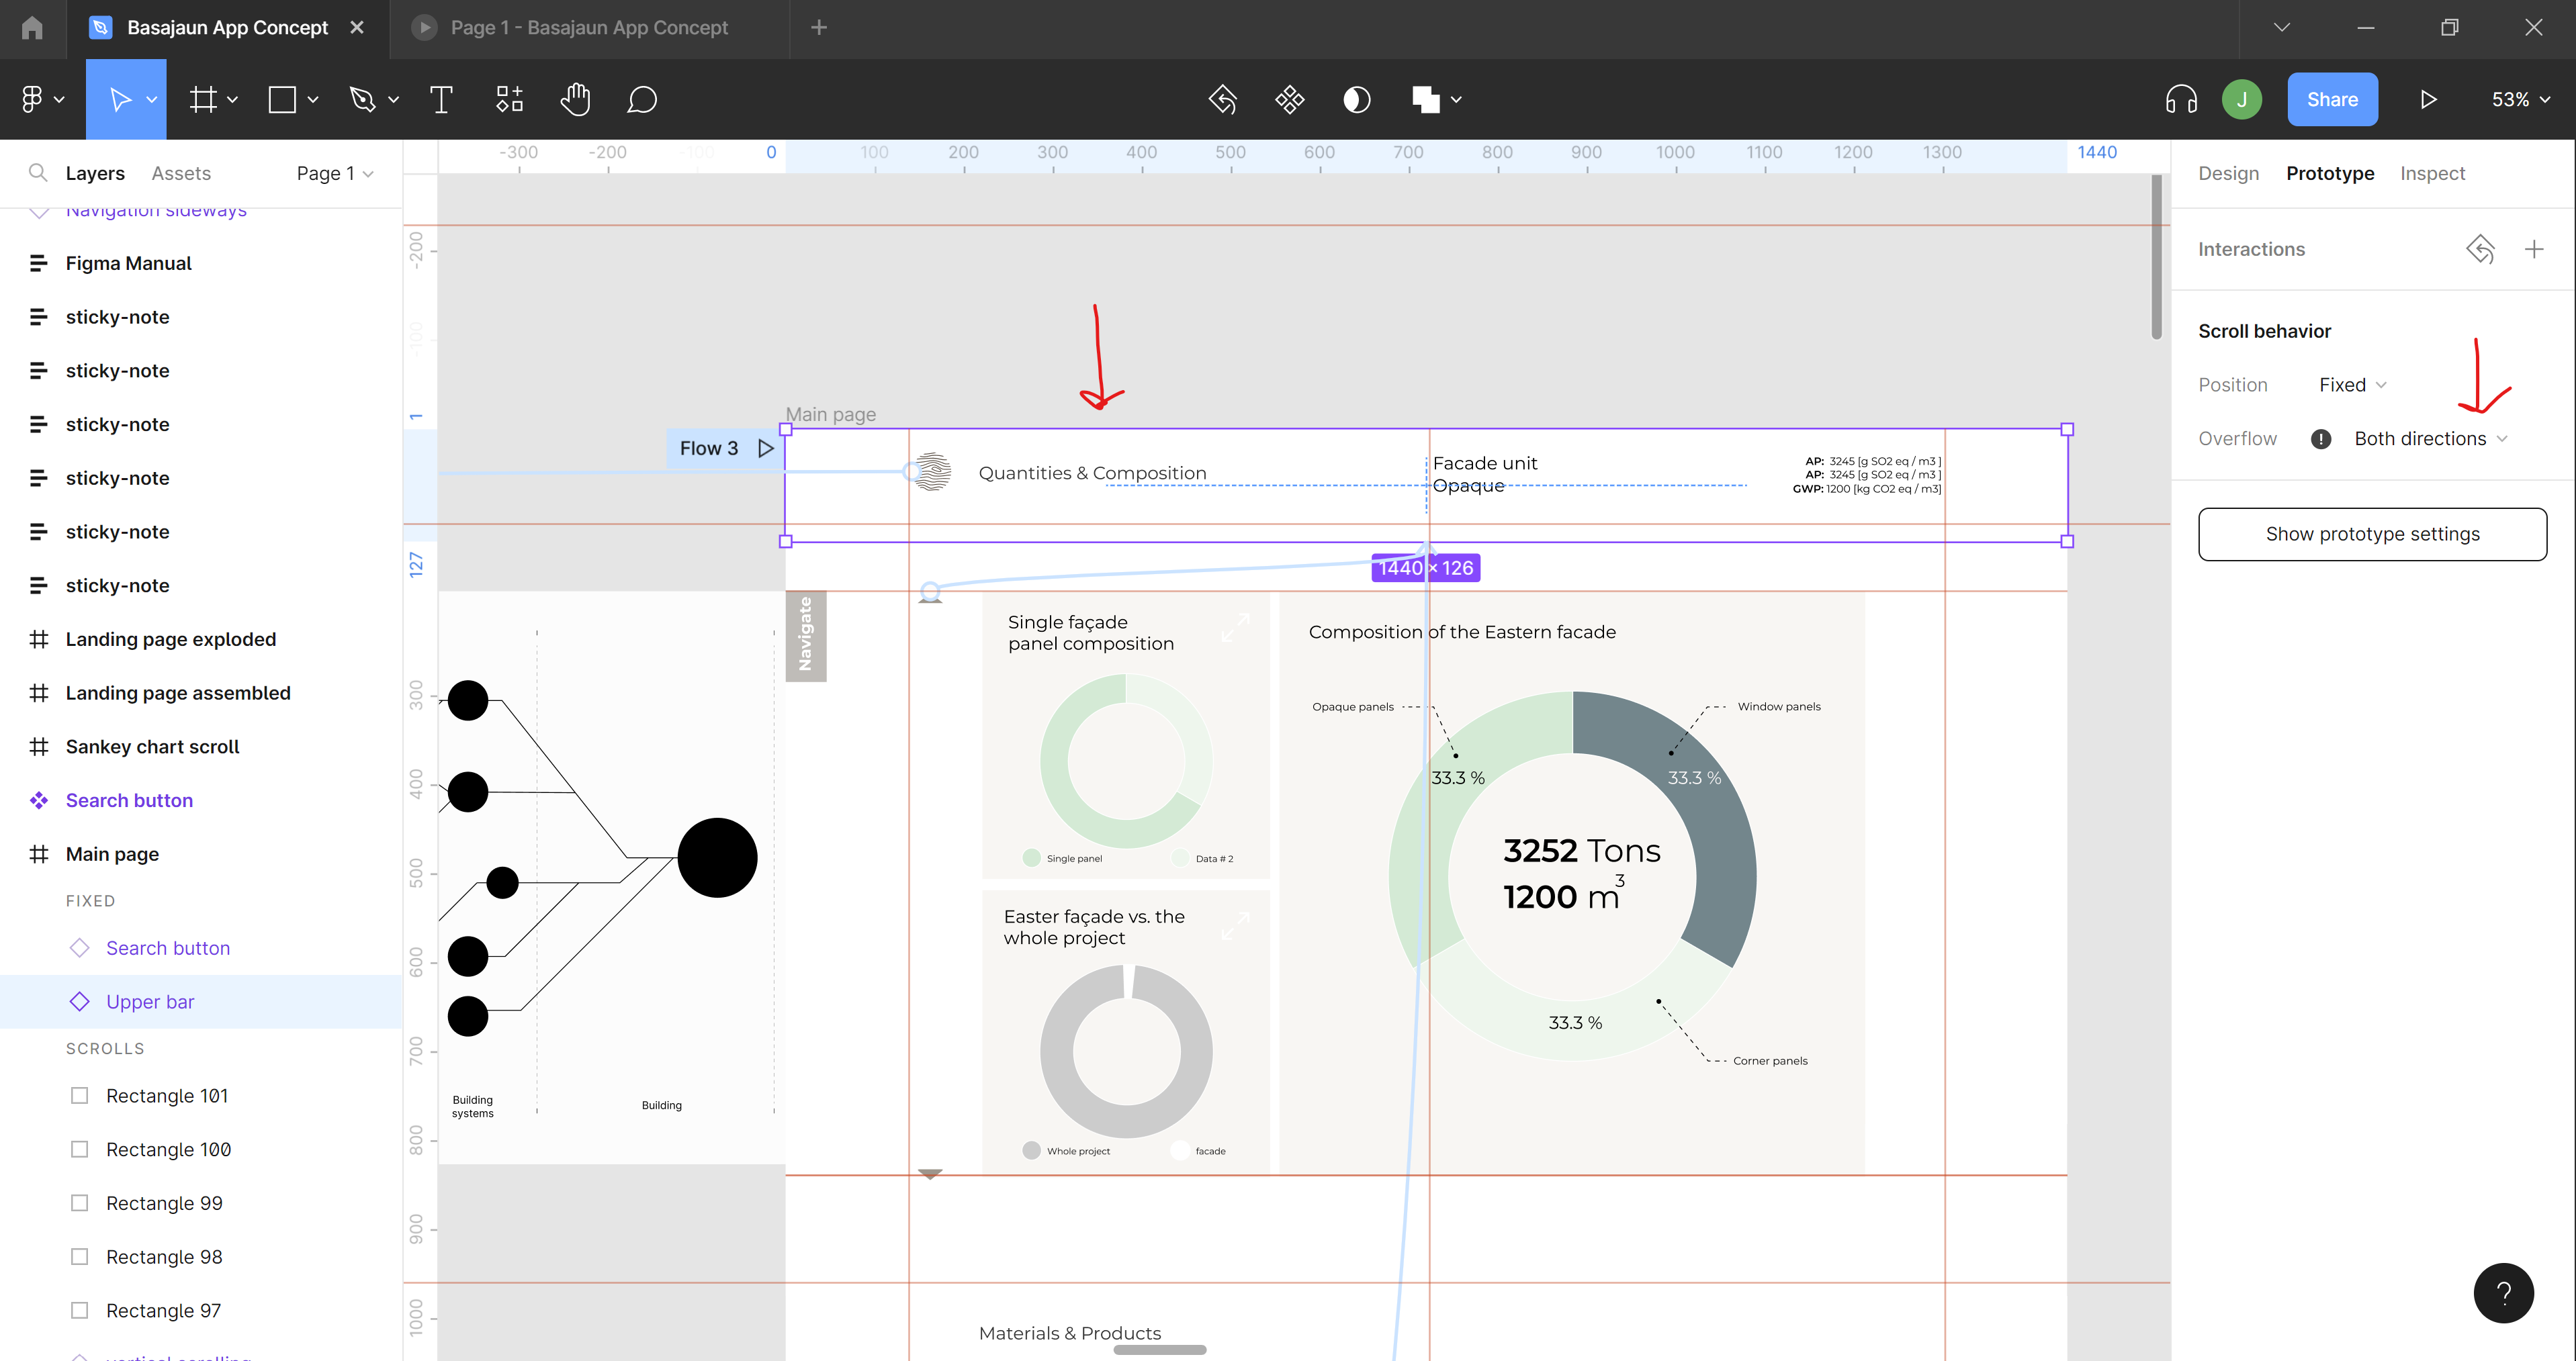Switch to the Layers tab

click(95, 173)
